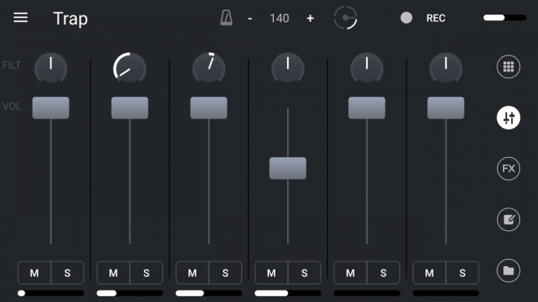The height and width of the screenshot is (302, 538).
Task: Mute the fourth channel
Action: [271, 273]
